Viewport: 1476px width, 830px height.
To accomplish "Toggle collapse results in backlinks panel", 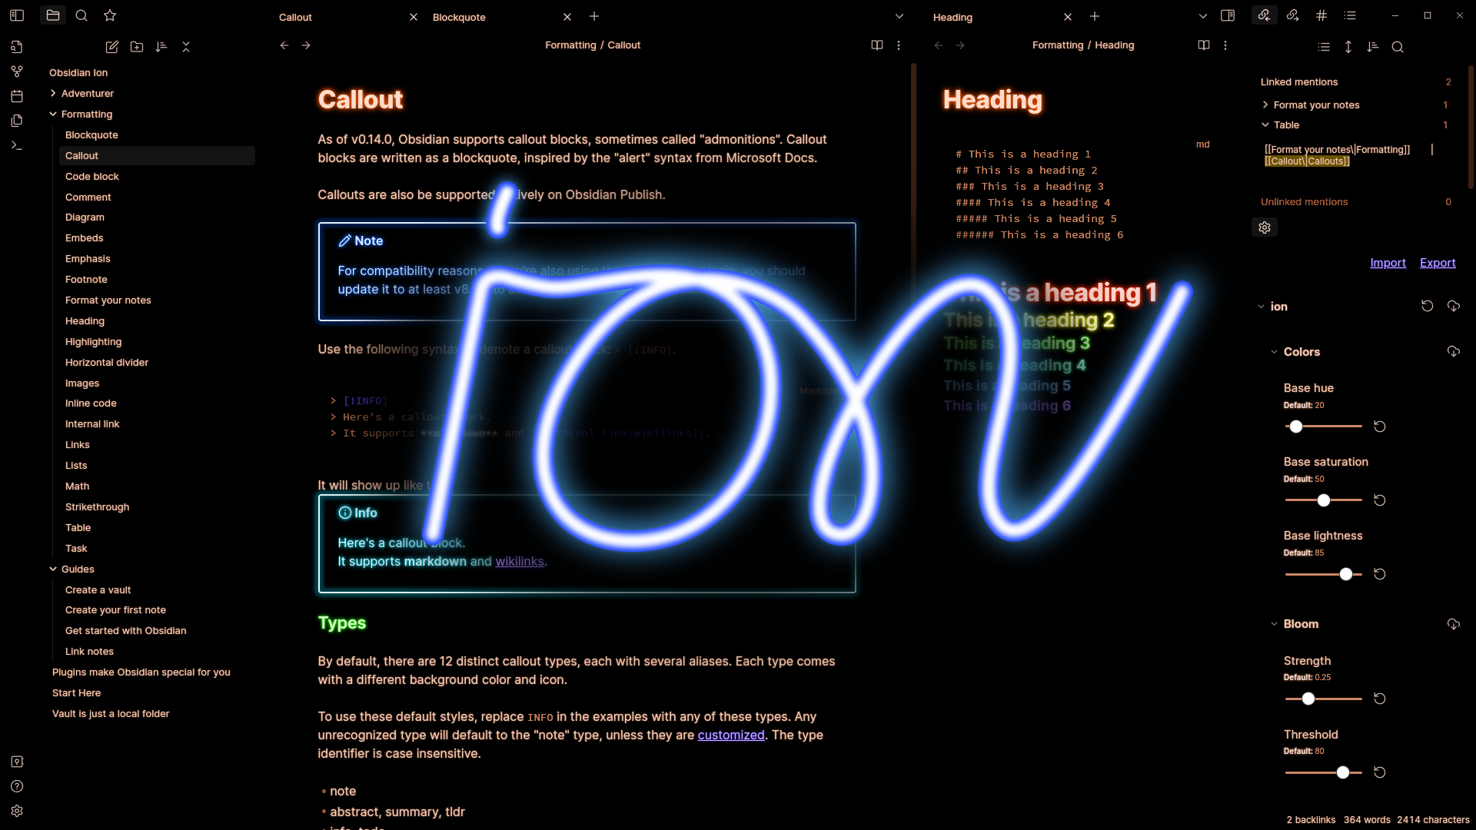I will pos(1324,47).
